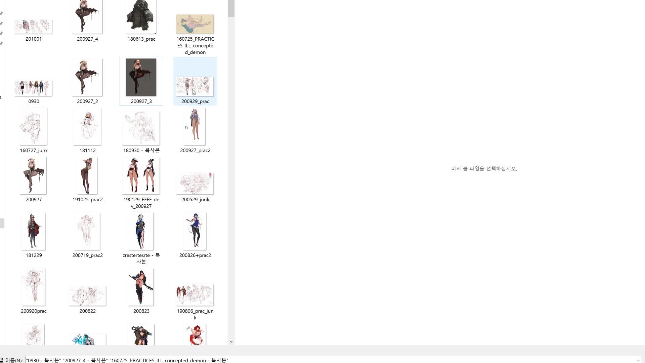The image size is (645, 363).
Task: Click the 200929_prac file name label
Action: coord(195,101)
